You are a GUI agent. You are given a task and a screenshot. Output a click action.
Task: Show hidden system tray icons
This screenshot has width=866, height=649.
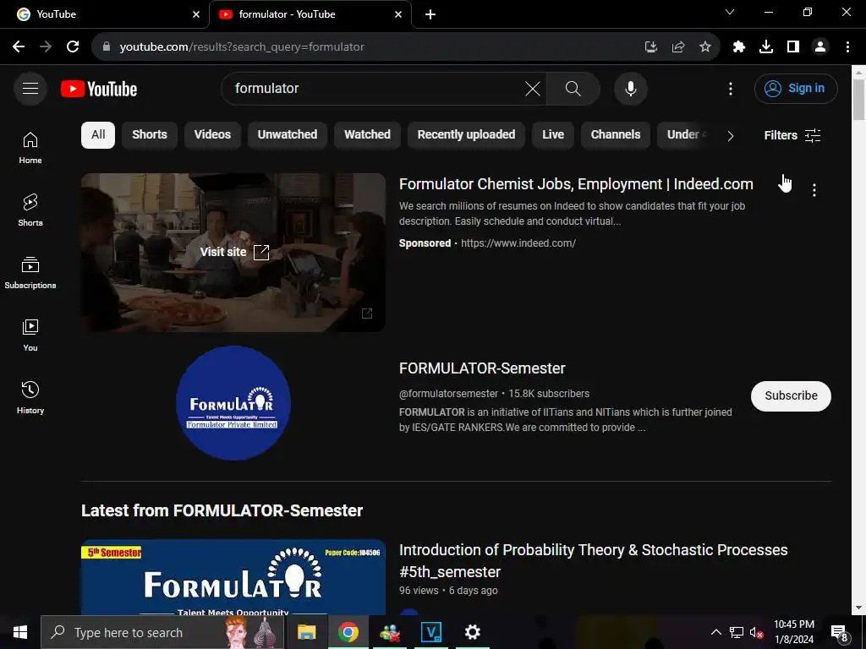(x=715, y=632)
